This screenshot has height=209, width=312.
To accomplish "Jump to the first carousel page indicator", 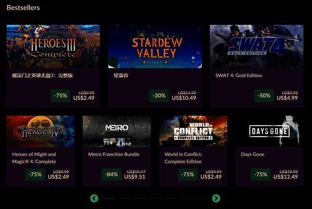I will click(x=110, y=198).
